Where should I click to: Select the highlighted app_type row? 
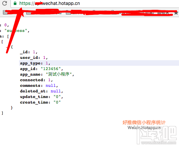pyautogui.click(x=99, y=63)
